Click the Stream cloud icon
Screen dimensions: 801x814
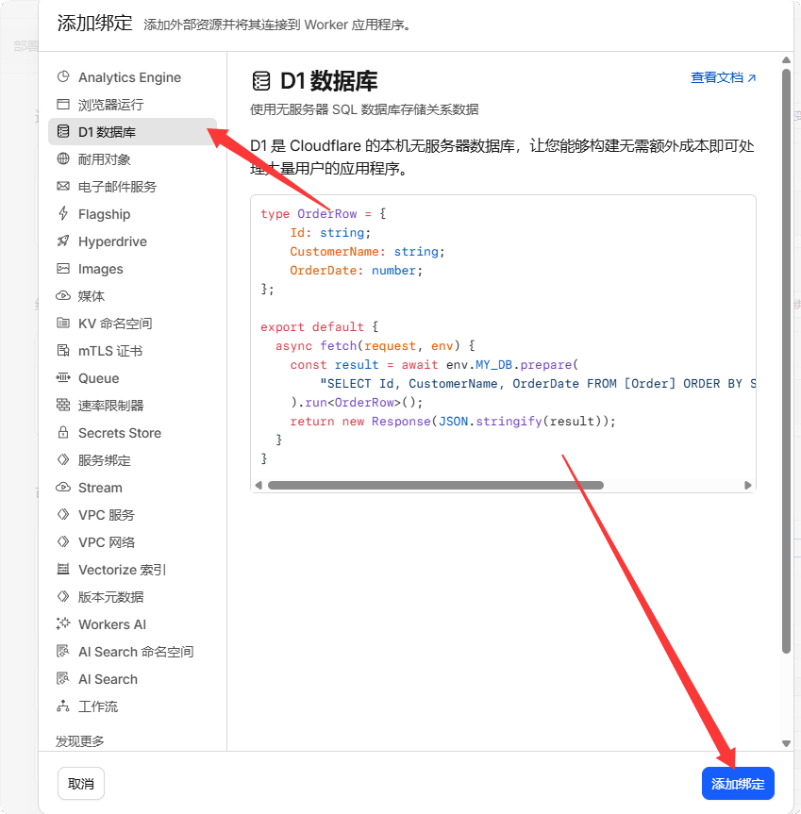(63, 487)
